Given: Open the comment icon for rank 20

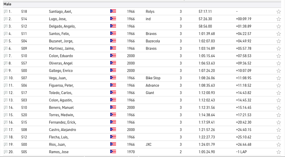Looking at the screenshot, I should point(6,152).
